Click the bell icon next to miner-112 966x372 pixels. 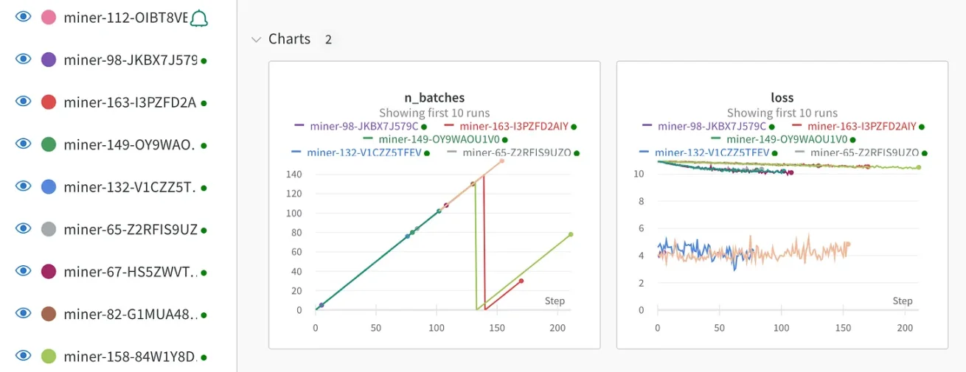coord(198,18)
